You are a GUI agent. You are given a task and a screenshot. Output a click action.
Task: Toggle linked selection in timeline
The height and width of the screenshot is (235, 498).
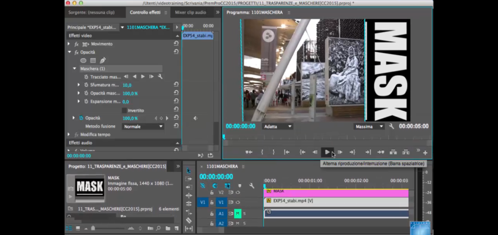[227, 186]
